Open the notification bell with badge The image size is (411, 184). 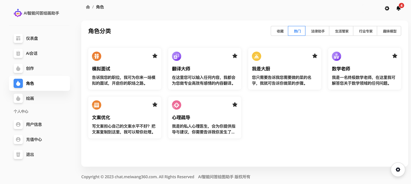tap(398, 8)
